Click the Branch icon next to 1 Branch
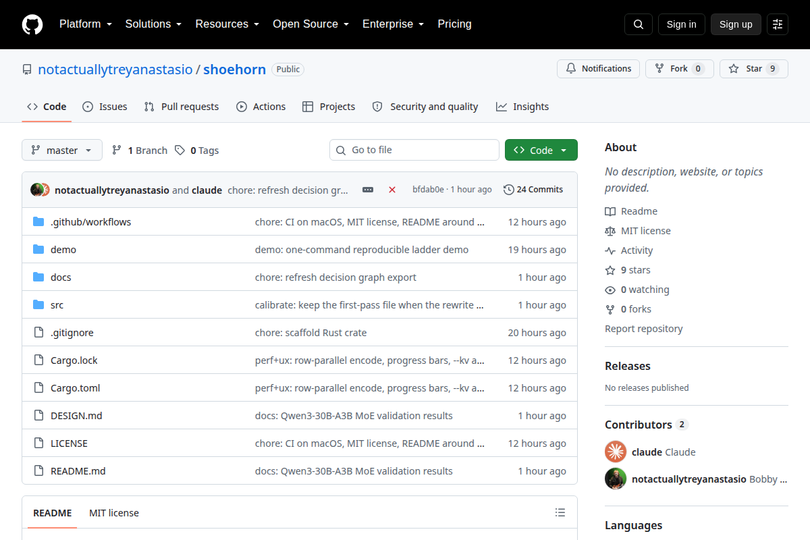 pyautogui.click(x=117, y=151)
